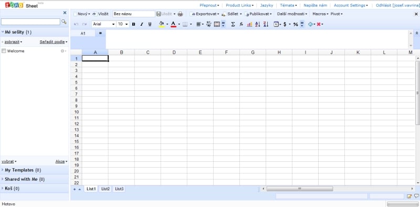This screenshot has width=420, height=207.
Task: Select the List1 sheet tab
Action: [91, 189]
